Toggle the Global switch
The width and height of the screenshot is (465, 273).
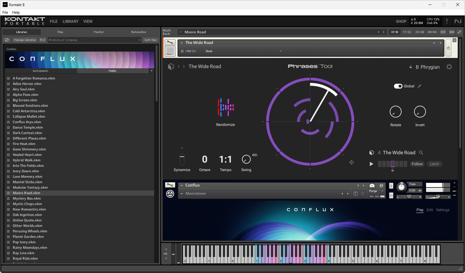point(398,86)
